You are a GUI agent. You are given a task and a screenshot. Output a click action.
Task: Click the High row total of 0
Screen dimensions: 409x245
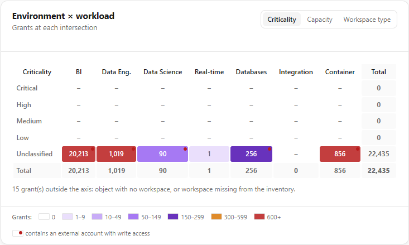pos(378,105)
